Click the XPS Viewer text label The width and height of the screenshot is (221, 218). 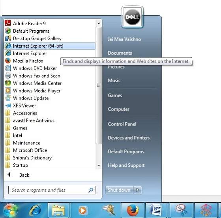click(24, 105)
